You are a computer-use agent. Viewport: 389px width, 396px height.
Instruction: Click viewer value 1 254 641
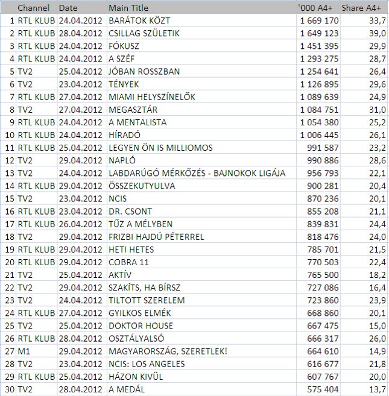(x=319, y=72)
